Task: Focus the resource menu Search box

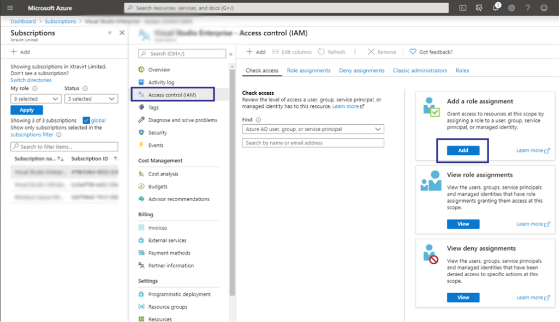Action: pyautogui.click(x=182, y=53)
